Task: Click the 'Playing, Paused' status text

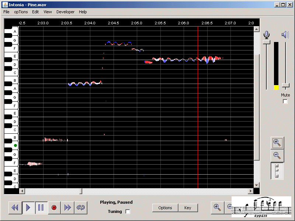Action: tap(116, 202)
